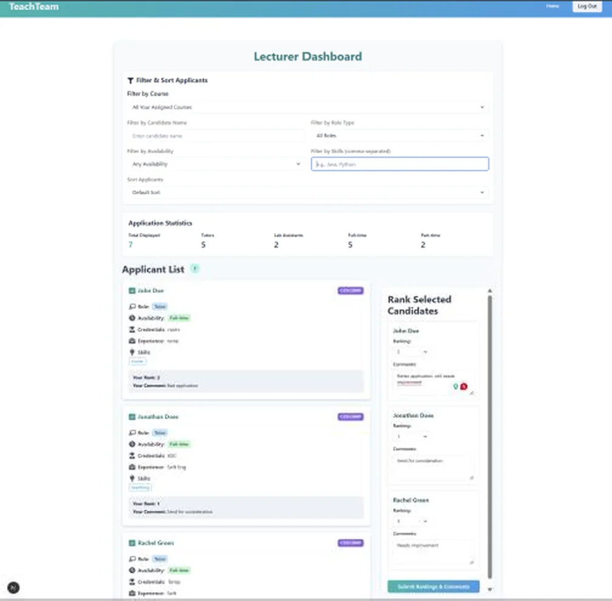Click the Comments box for Rachel Green
This screenshot has height=601, width=612.
coord(433,552)
